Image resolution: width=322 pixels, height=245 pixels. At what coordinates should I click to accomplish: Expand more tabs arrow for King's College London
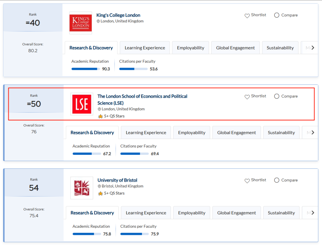(x=313, y=48)
